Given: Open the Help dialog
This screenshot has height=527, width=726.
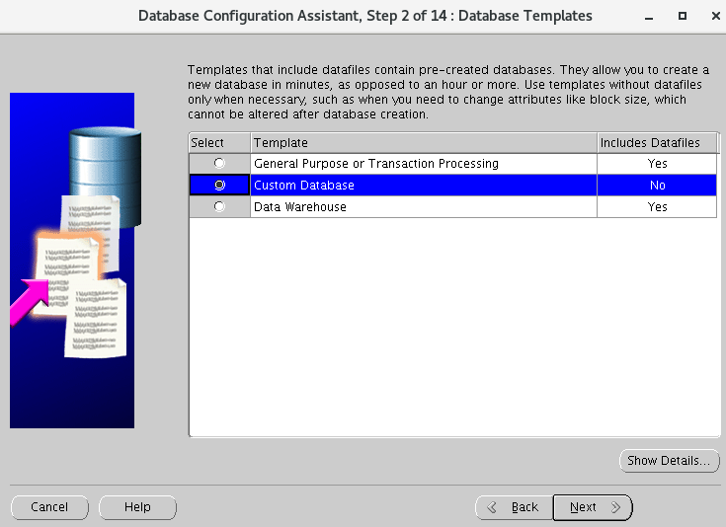Looking at the screenshot, I should click(x=137, y=507).
